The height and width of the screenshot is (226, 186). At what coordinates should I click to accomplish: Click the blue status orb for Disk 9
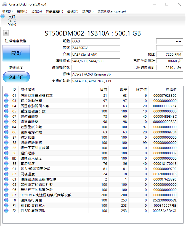2,16
